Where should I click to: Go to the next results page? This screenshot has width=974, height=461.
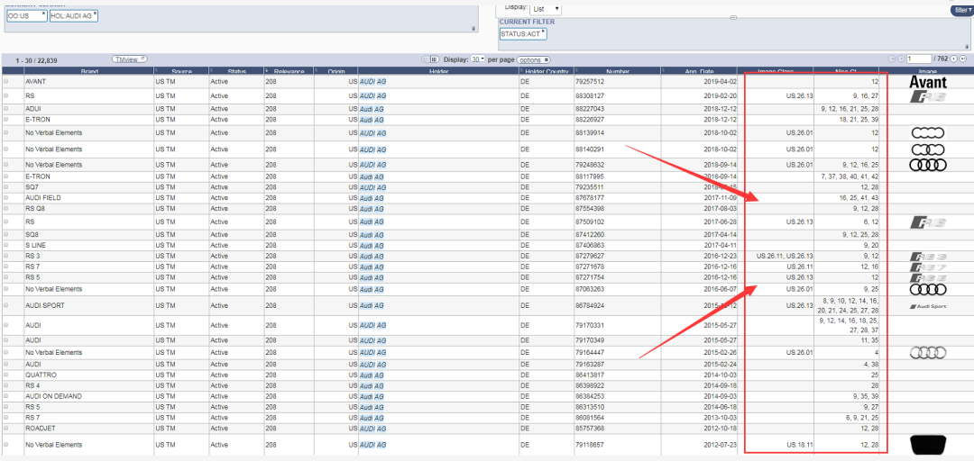pyautogui.click(x=953, y=59)
